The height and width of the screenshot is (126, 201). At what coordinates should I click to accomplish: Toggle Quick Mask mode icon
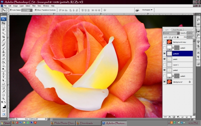pyautogui.click(x=3, y=111)
